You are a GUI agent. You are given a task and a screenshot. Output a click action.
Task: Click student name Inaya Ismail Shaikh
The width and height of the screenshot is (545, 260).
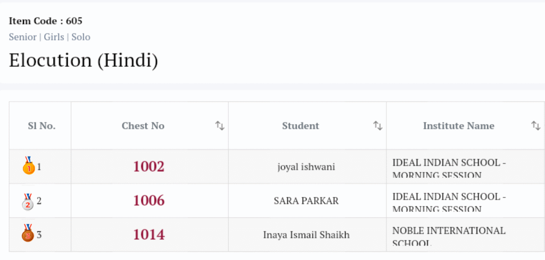coord(307,235)
